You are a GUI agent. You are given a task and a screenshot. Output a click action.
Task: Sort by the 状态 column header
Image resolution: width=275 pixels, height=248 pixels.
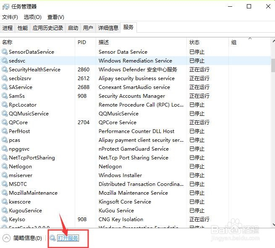click(208, 42)
